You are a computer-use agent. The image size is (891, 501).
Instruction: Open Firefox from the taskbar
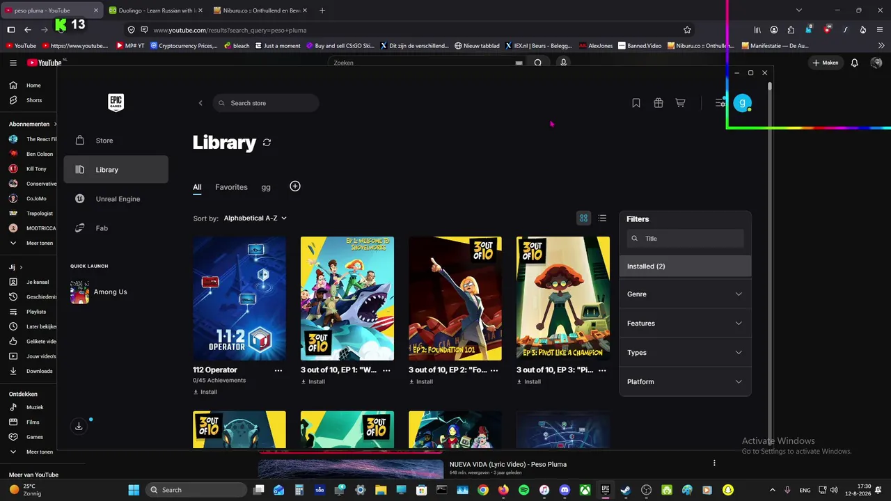(x=503, y=490)
